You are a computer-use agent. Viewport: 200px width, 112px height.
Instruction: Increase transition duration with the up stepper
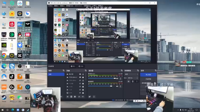pos(137,77)
